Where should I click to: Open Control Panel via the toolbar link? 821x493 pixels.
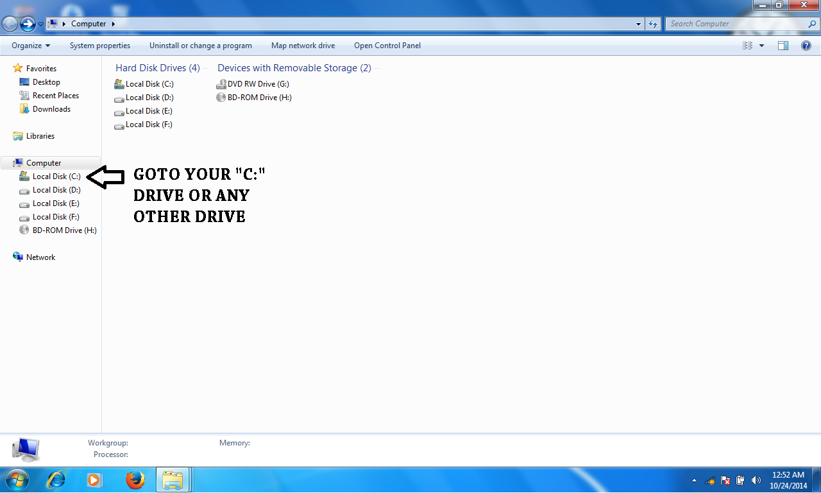[387, 45]
